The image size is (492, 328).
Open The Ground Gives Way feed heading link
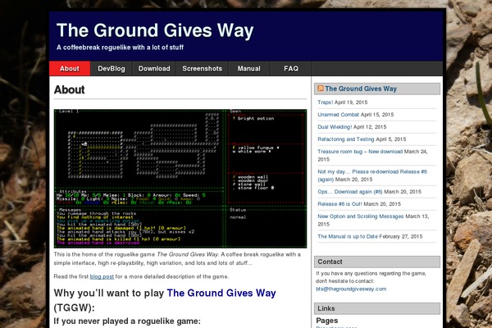click(x=361, y=89)
